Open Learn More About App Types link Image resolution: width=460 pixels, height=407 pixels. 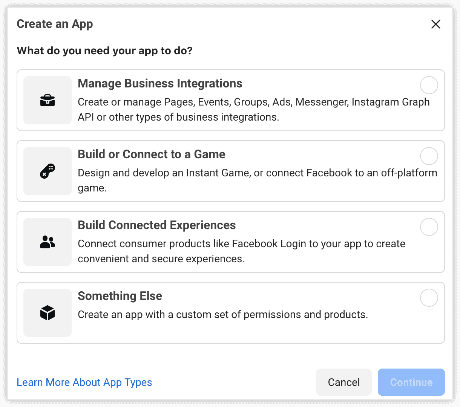84,382
